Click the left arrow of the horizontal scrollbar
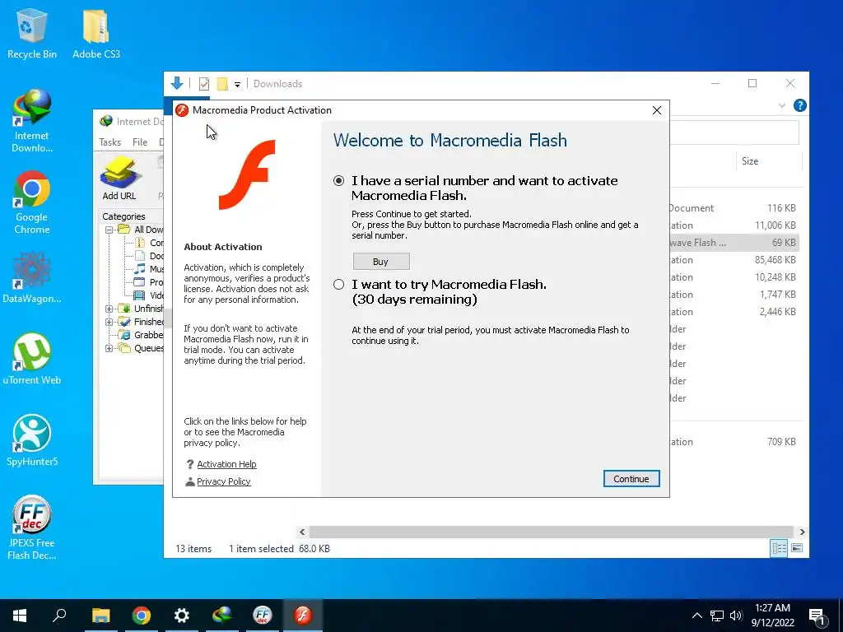 pos(302,532)
